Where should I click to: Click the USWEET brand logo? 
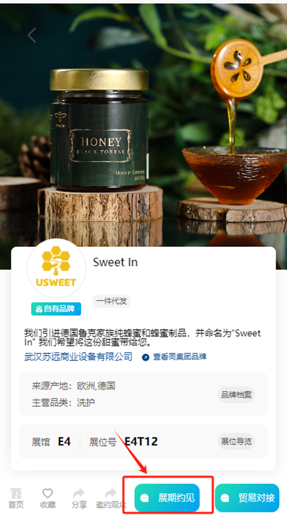56,268
